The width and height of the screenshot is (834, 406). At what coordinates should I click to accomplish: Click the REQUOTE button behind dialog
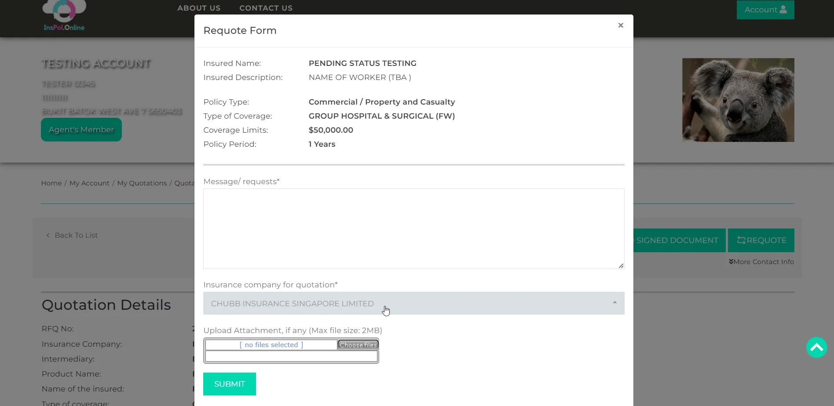[761, 240]
